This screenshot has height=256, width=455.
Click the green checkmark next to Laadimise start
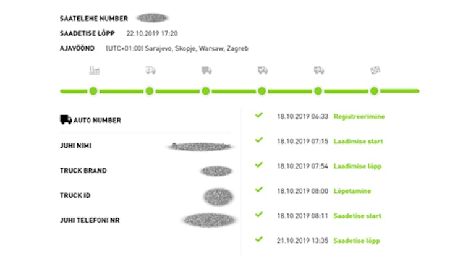pos(259,140)
